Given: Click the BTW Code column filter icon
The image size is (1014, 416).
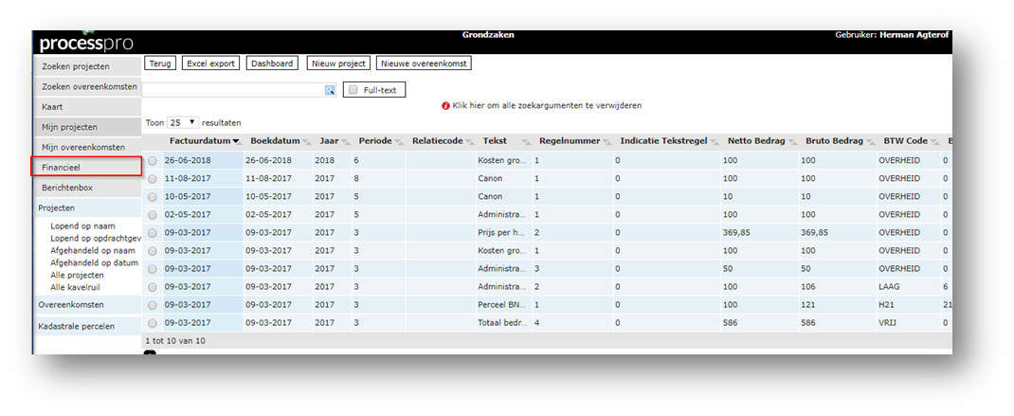Looking at the screenshot, I should (x=934, y=141).
